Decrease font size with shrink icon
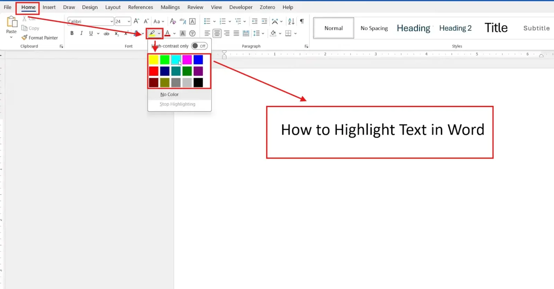This screenshot has width=554, height=289. [x=146, y=21]
